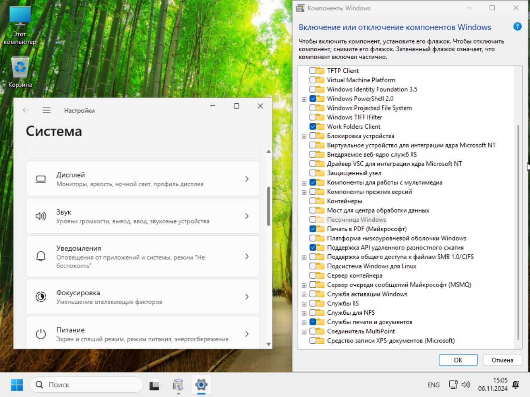This screenshot has height=397, width=530.
Task: Click the help icon in Windows Components
Action: tap(518, 26)
